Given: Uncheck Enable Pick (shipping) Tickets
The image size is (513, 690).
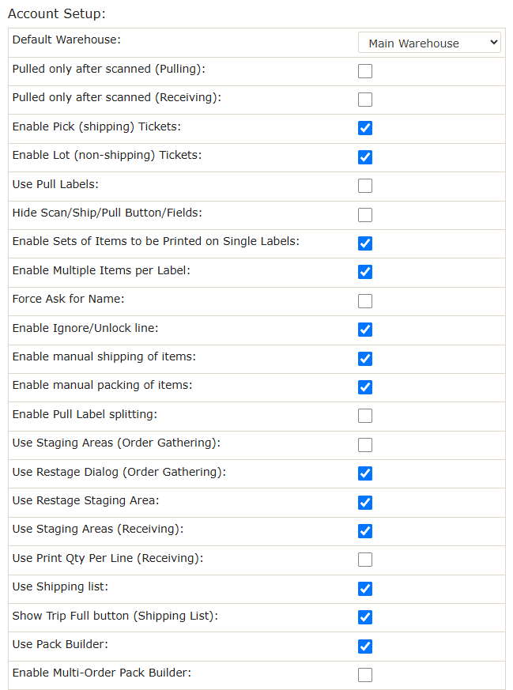Looking at the screenshot, I should pyautogui.click(x=364, y=128).
